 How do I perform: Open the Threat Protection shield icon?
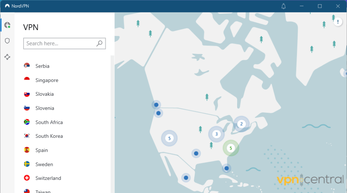tap(7, 41)
